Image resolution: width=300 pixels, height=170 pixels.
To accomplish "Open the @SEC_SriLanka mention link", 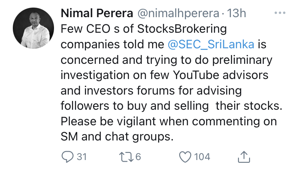I will click(x=211, y=44).
